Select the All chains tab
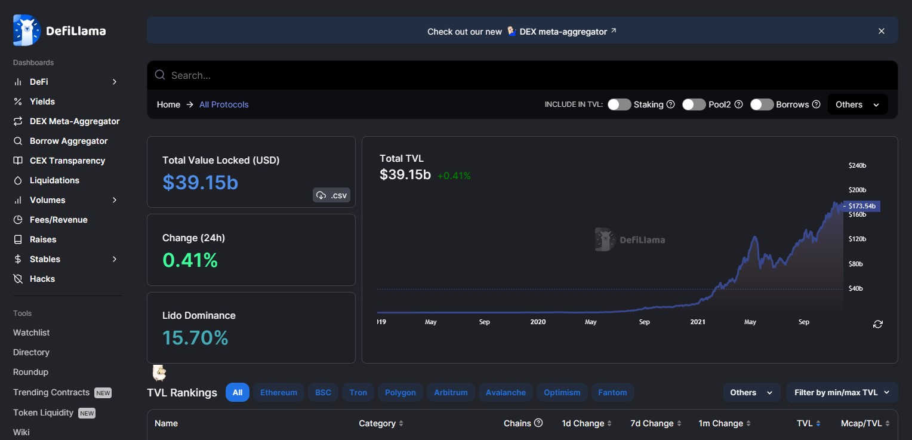 238,392
